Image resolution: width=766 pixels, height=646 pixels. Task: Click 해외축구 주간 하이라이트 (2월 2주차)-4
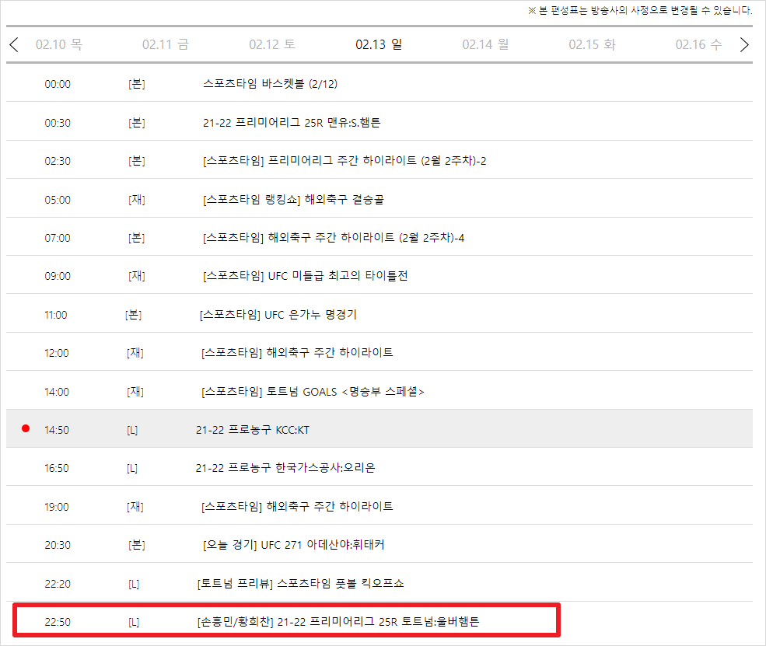point(334,238)
